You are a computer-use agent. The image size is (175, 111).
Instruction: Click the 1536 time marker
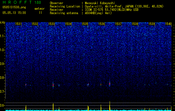click(102, 24)
